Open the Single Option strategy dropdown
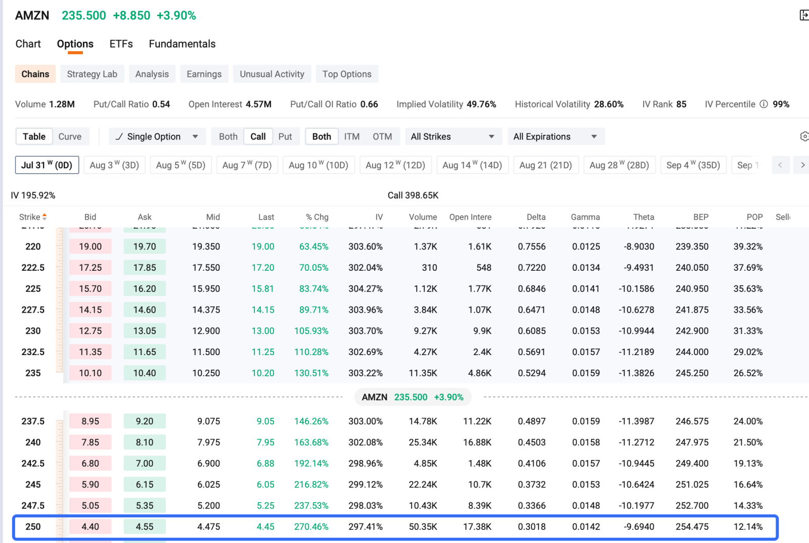Image resolution: width=809 pixels, height=543 pixels. 157,136
